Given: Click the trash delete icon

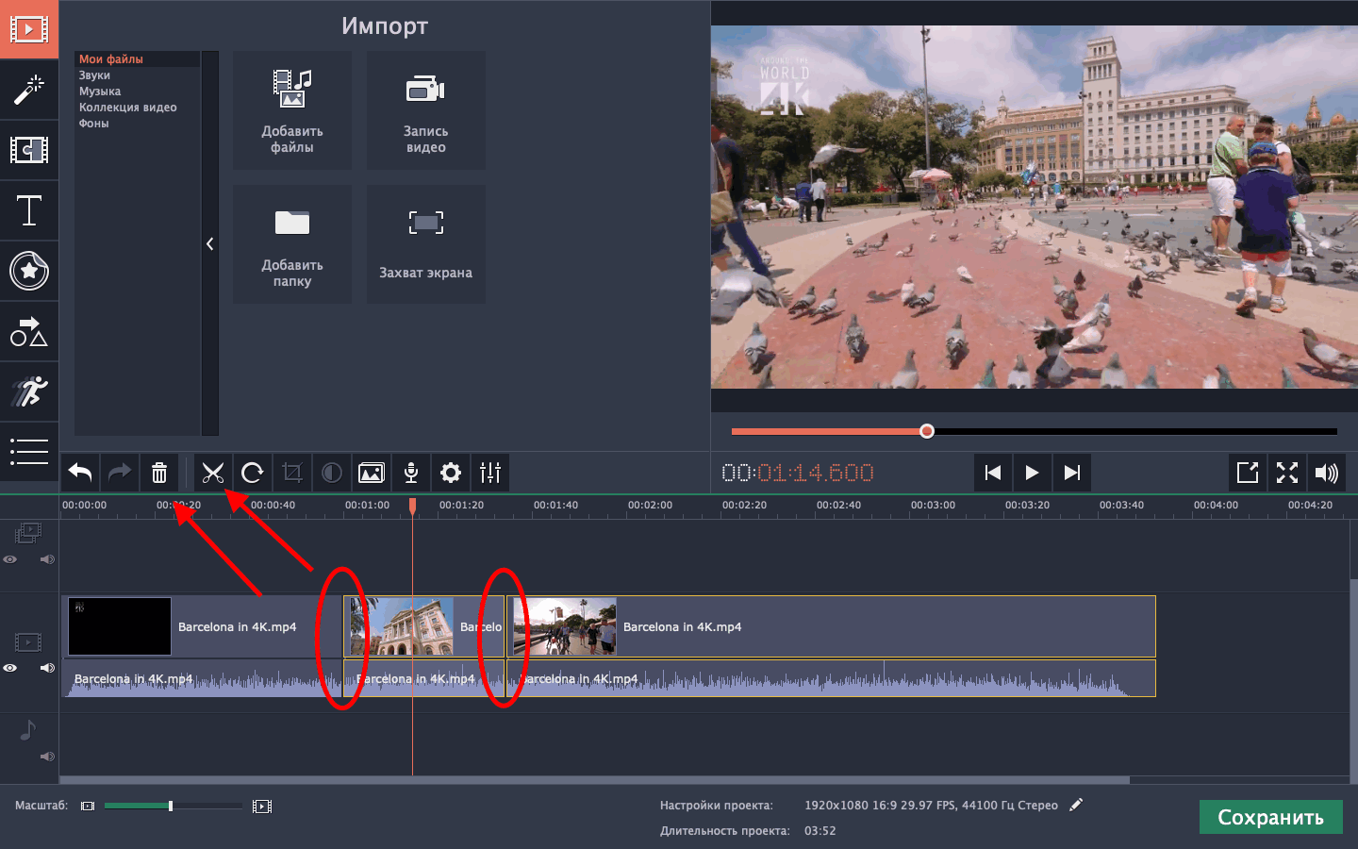Looking at the screenshot, I should tap(159, 473).
